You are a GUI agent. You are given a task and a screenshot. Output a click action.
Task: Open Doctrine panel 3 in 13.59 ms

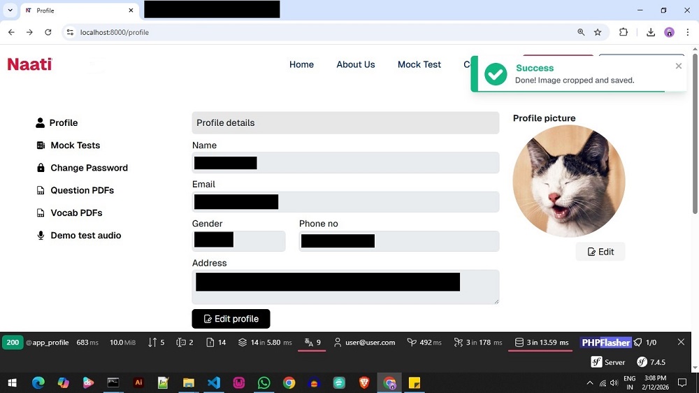(542, 343)
